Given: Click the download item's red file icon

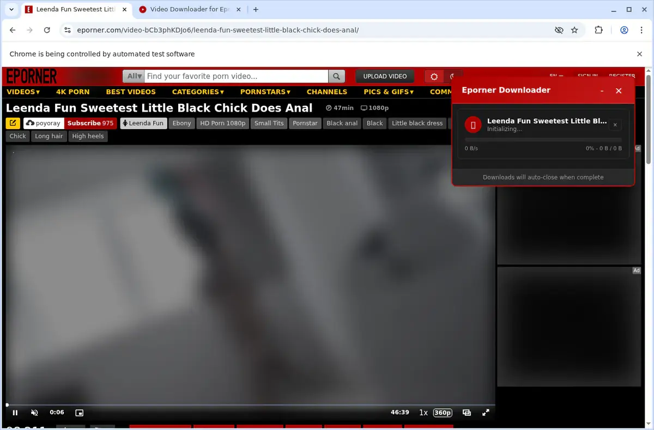Looking at the screenshot, I should [473, 125].
